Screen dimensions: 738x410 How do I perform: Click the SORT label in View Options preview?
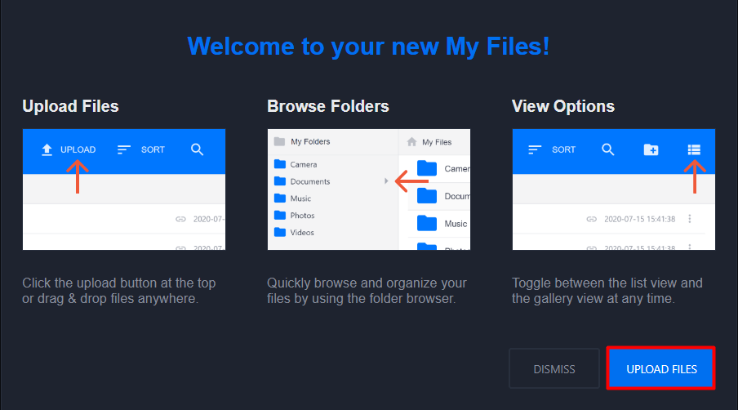coord(563,149)
